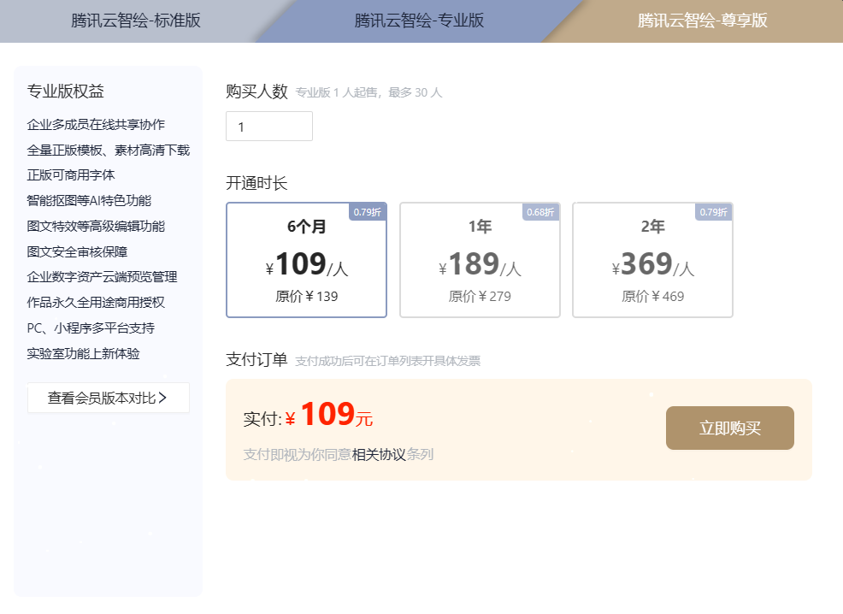
Task: Click 专业版权益 heading
Action: pos(65,91)
